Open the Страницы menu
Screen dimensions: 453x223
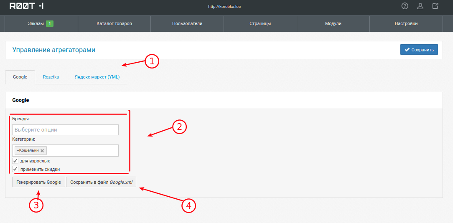click(x=260, y=24)
